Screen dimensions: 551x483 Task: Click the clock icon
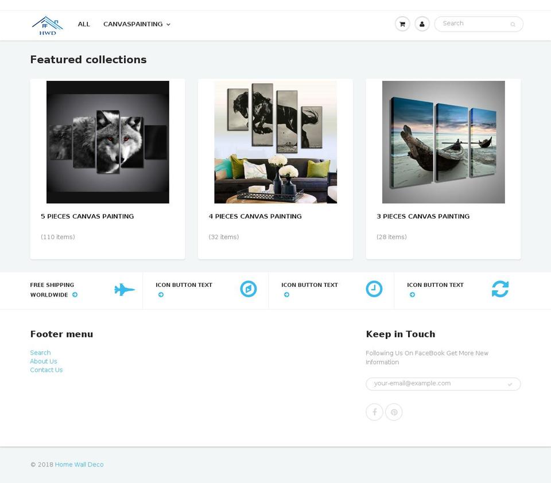[x=374, y=289]
